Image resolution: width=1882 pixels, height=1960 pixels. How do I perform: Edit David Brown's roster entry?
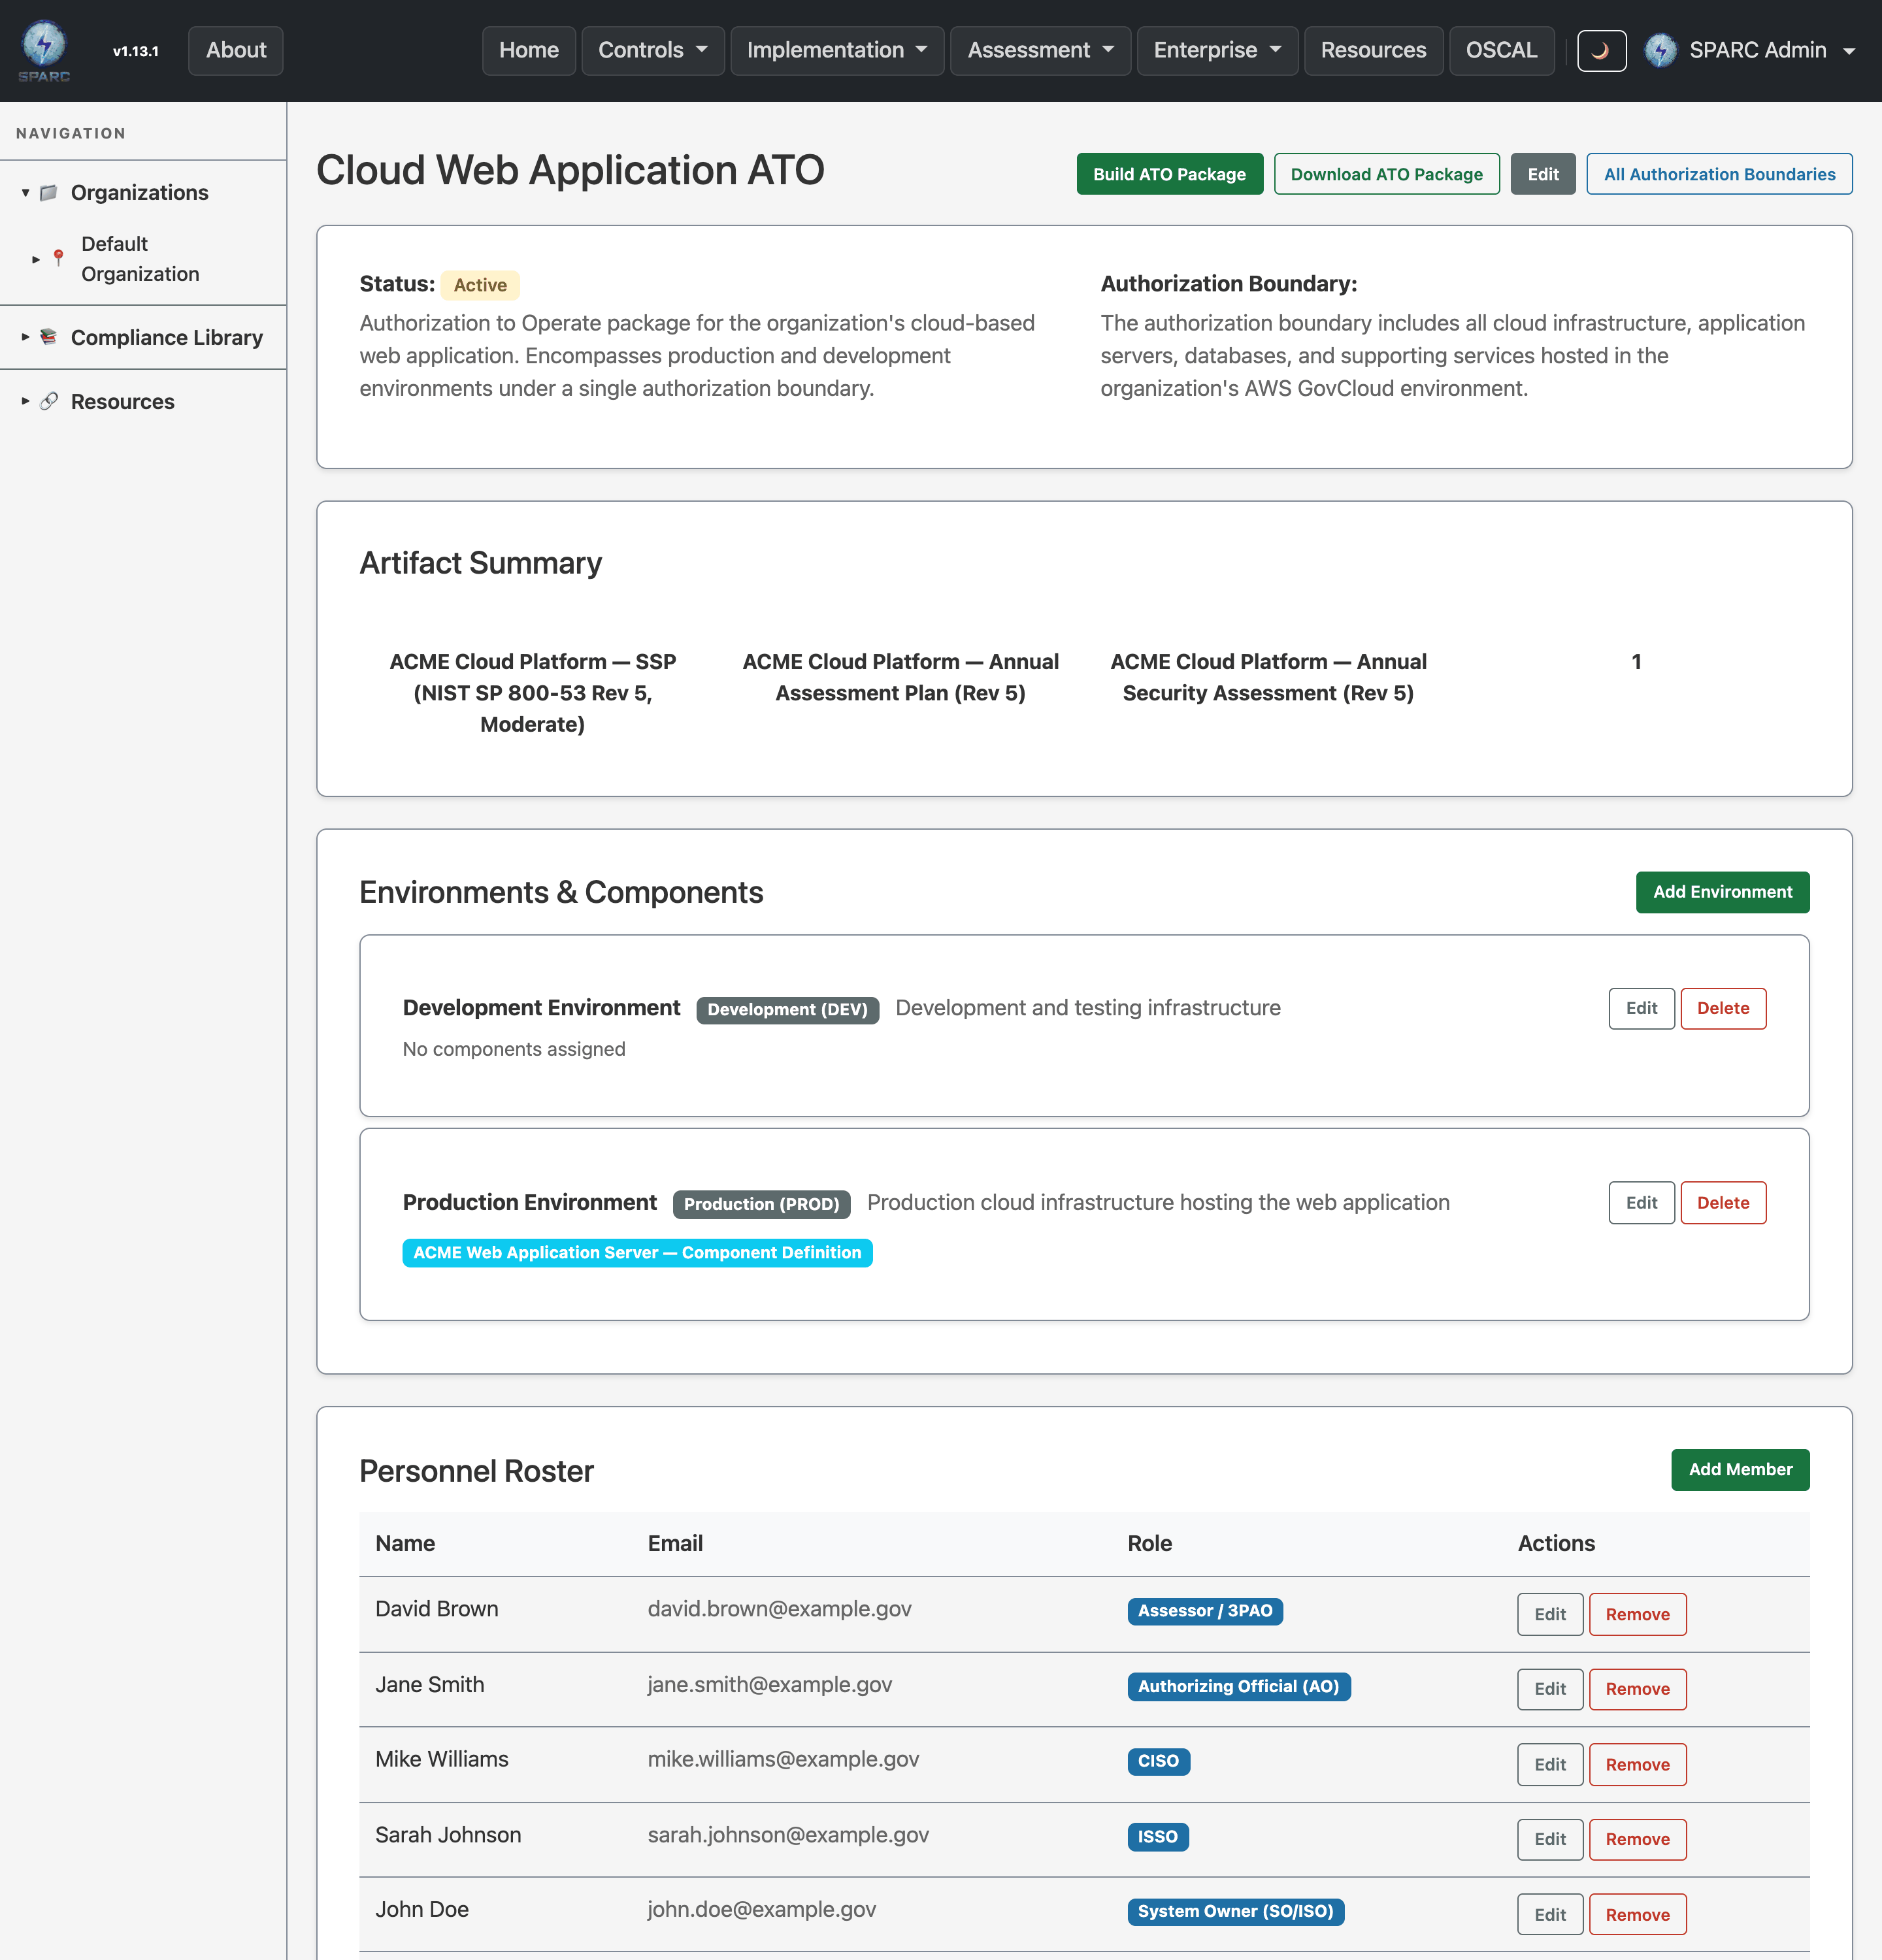[1550, 1614]
